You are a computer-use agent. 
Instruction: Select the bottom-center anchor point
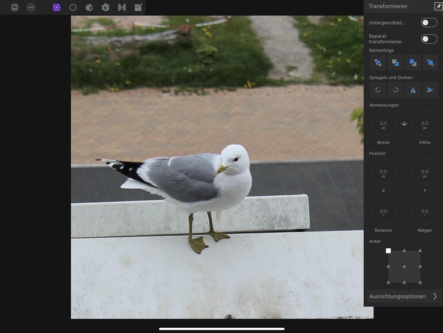pos(404,283)
